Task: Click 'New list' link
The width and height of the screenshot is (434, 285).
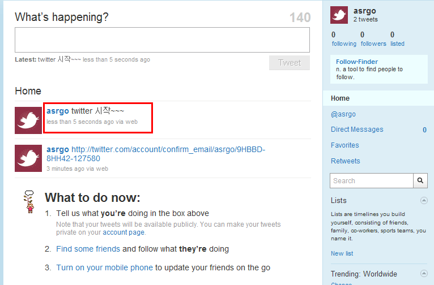Action: tap(342, 253)
